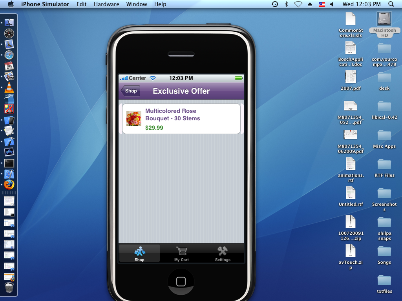
Task: Click the eject icon in menu bar
Action: click(x=310, y=4)
